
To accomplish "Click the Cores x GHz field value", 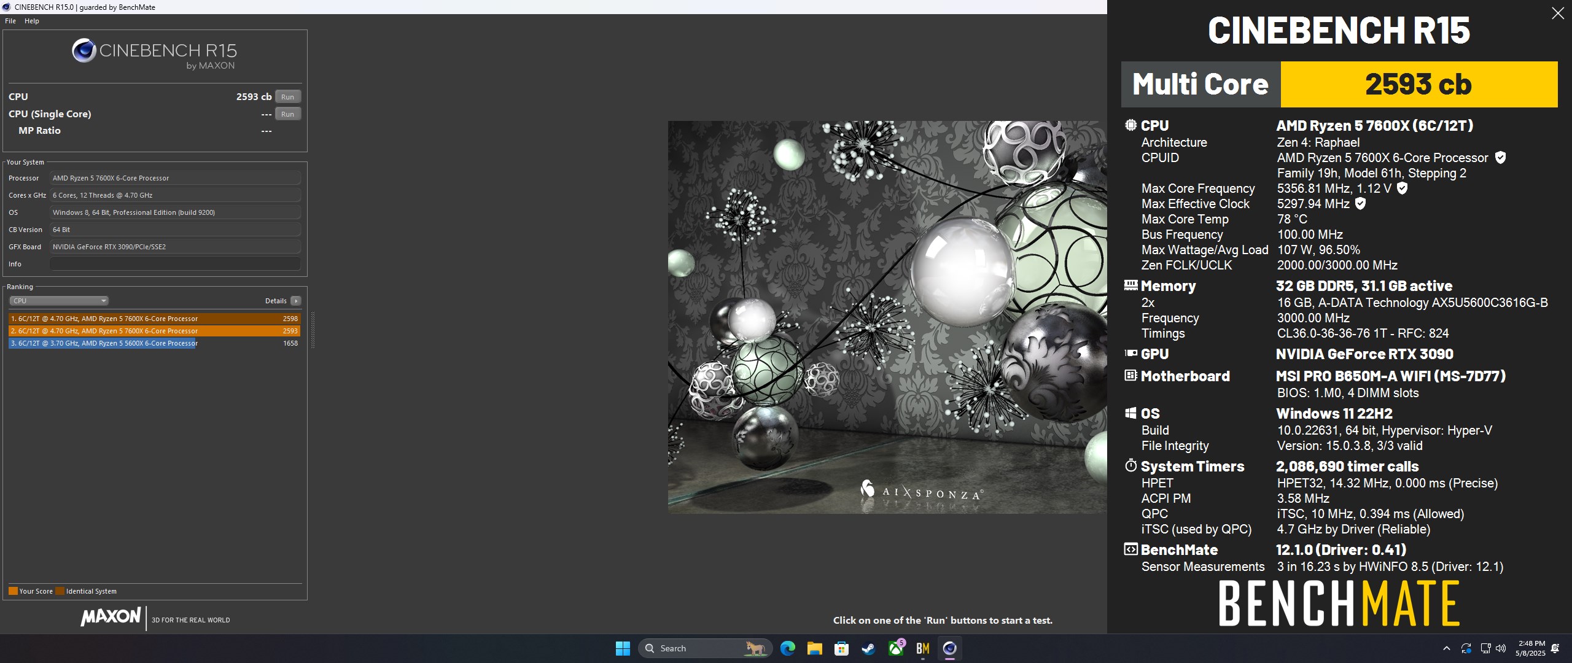I will pyautogui.click(x=175, y=195).
